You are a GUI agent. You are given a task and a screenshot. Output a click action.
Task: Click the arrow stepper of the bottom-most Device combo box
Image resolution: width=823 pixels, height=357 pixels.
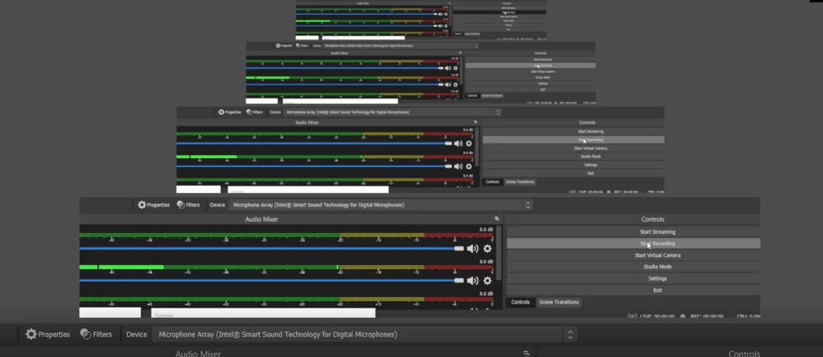pyautogui.click(x=569, y=335)
